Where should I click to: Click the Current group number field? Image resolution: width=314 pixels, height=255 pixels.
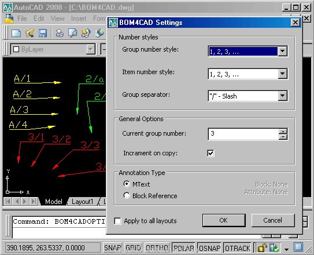pos(243,134)
